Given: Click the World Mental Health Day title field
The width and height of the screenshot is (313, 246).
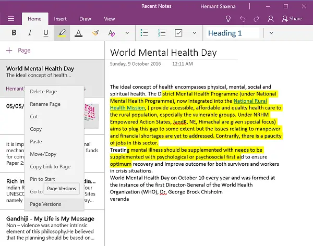Looking at the screenshot, I should click(163, 53).
